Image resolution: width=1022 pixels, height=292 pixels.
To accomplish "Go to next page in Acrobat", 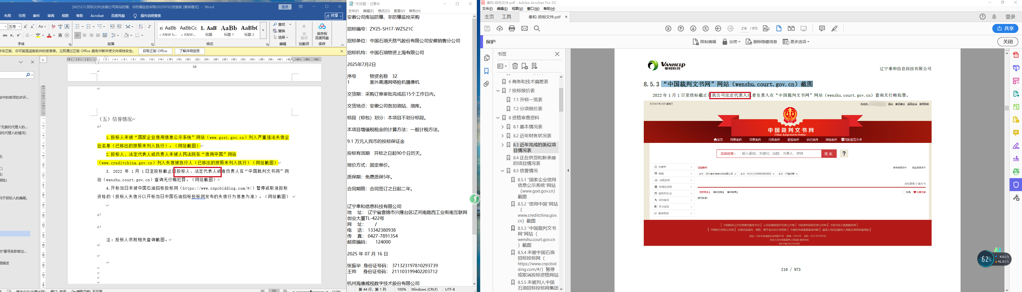I will pyautogui.click(x=693, y=28).
